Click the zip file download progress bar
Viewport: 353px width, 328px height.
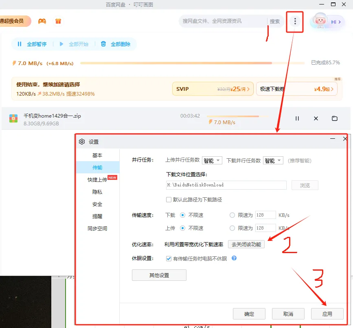tap(237, 116)
